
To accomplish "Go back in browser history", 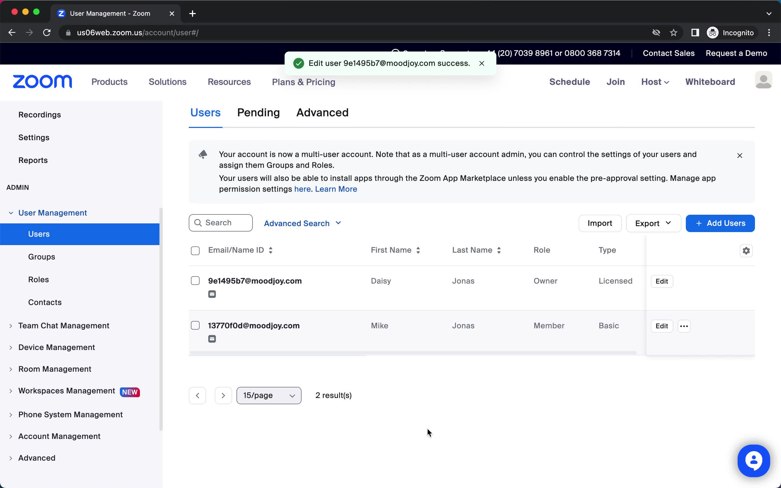I will click(12, 33).
